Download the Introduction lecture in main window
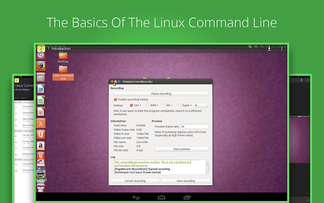 pos(269,48)
